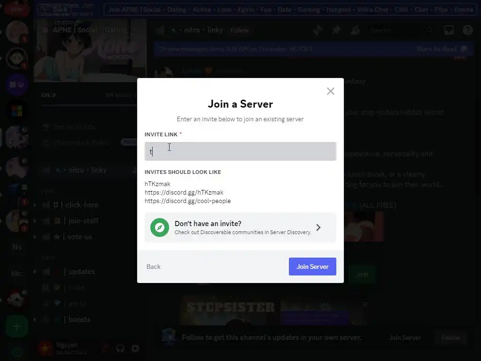Click Follow button in bottom bar
481x361 pixels.
pyautogui.click(x=450, y=337)
